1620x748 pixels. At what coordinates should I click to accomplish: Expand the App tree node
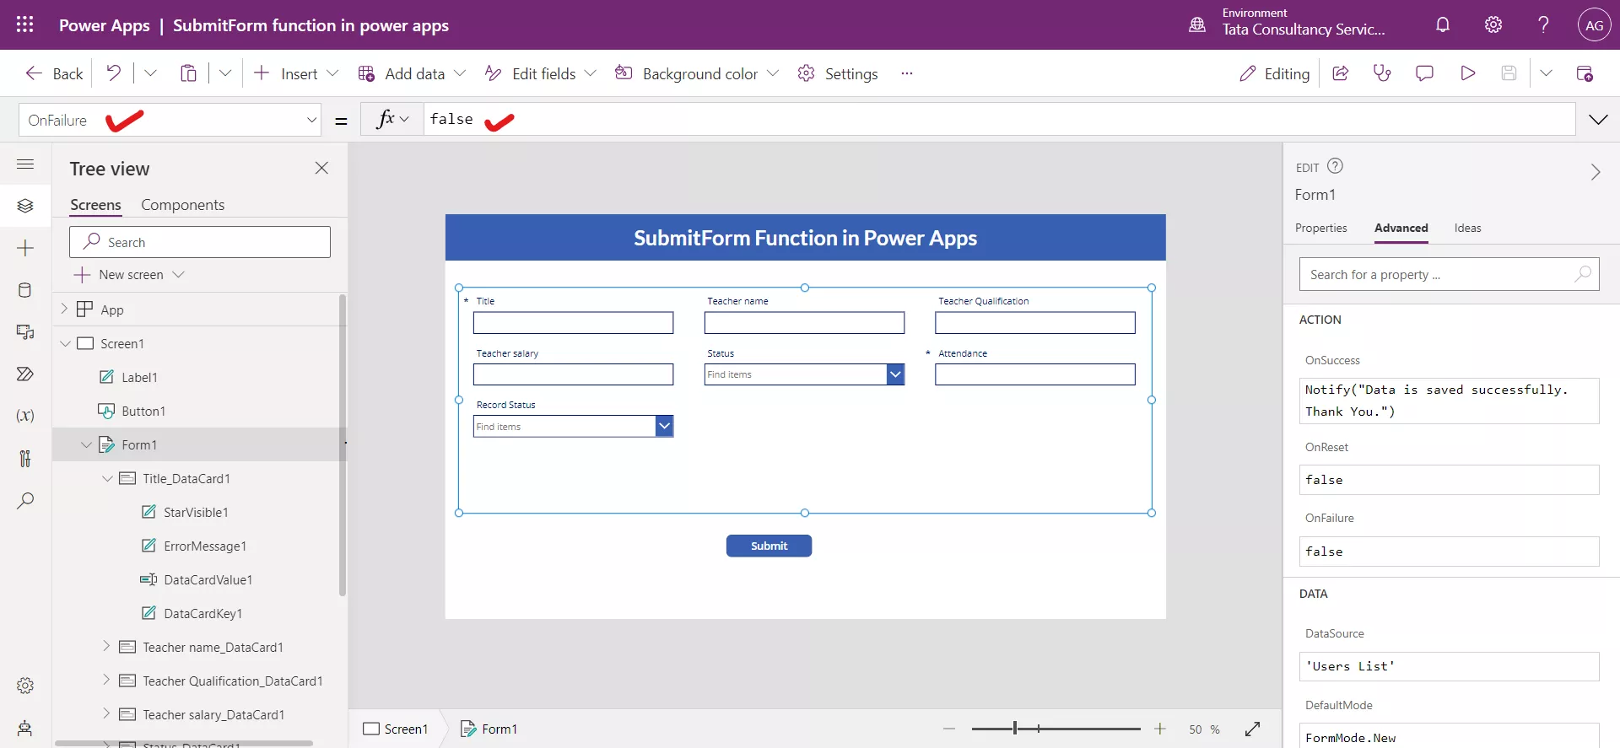[64, 309]
